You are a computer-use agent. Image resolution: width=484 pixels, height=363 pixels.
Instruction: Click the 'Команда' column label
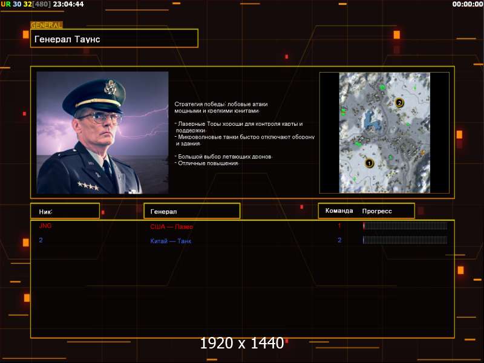(339, 211)
